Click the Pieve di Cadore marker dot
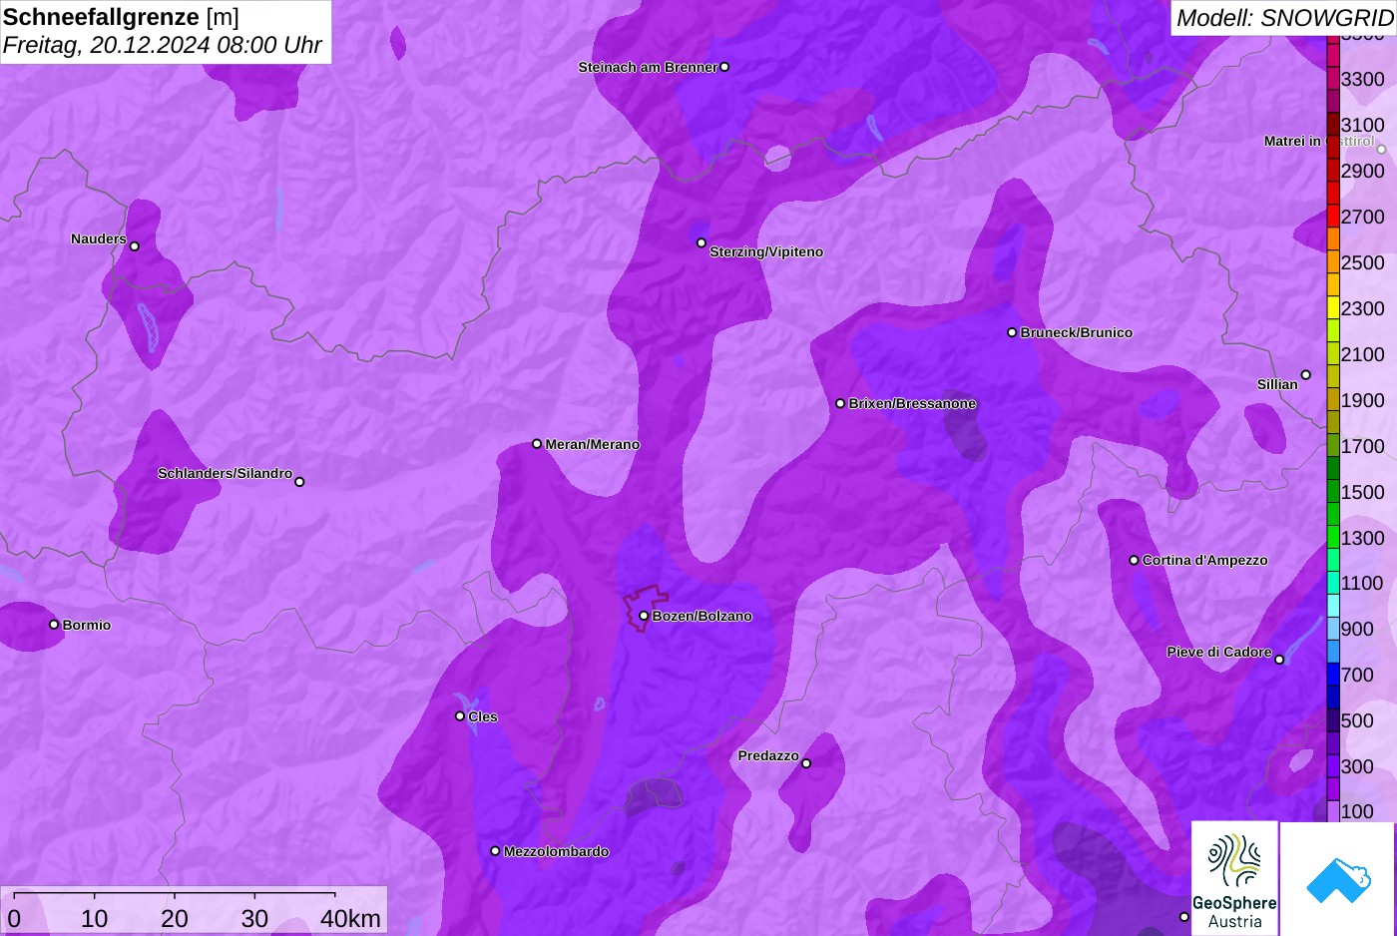1397x936 pixels. tap(1279, 660)
